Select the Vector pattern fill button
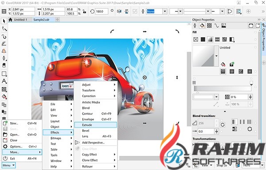The width and height of the screenshot is (266, 170). tap(217, 39)
